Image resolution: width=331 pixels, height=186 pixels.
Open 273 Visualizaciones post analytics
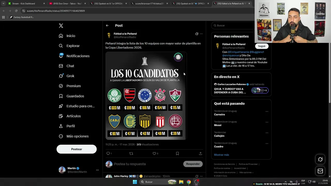pos(148,145)
